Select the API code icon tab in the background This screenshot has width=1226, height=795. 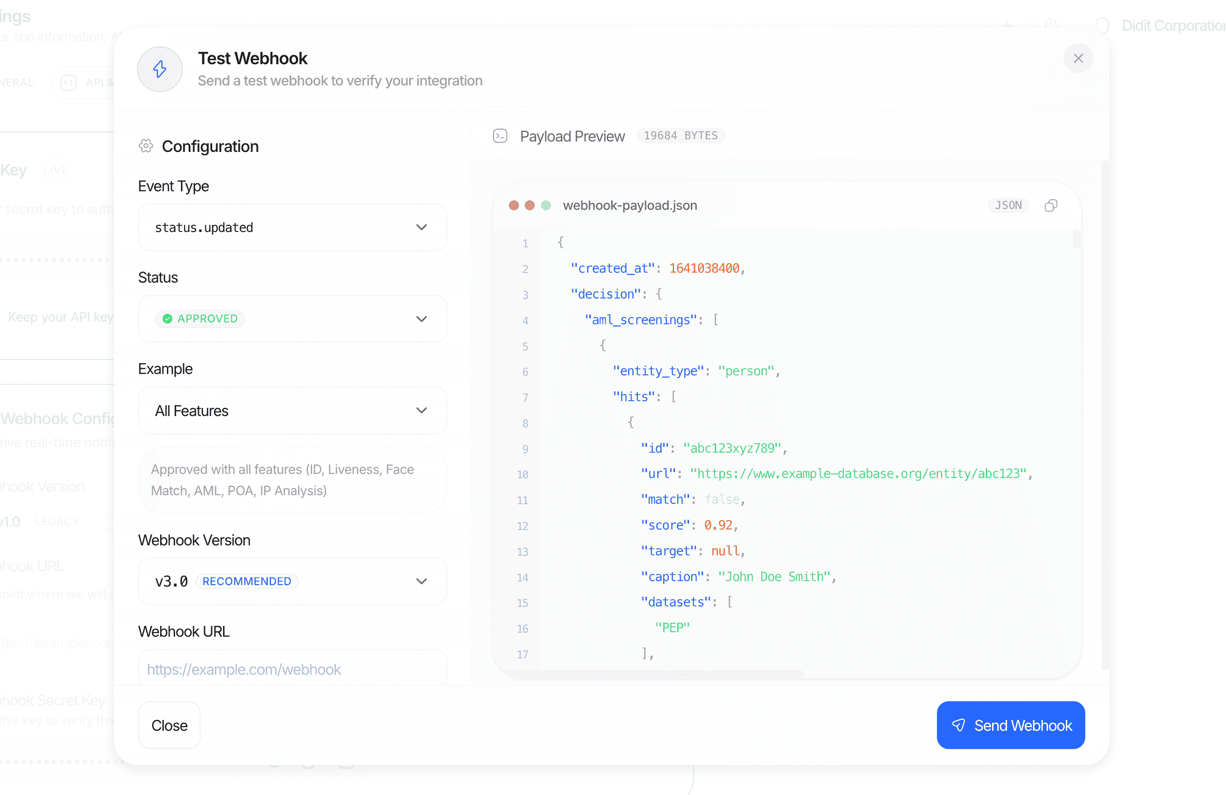point(68,82)
